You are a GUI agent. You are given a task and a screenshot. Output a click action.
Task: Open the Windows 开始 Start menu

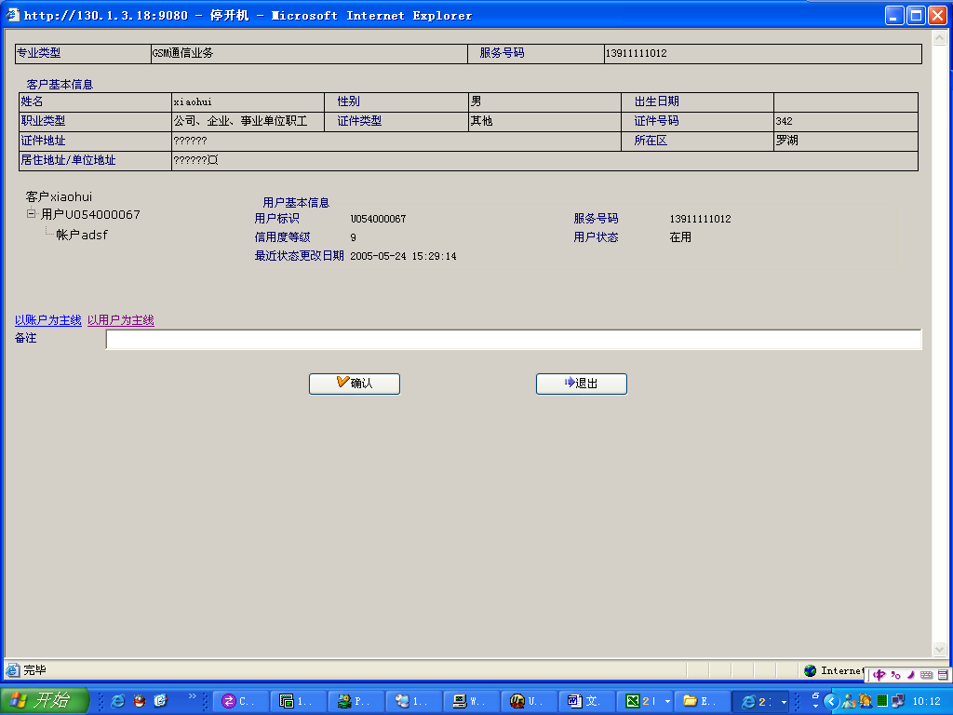click(45, 701)
